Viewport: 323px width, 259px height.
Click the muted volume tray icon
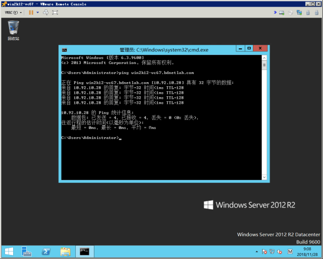click(280, 251)
